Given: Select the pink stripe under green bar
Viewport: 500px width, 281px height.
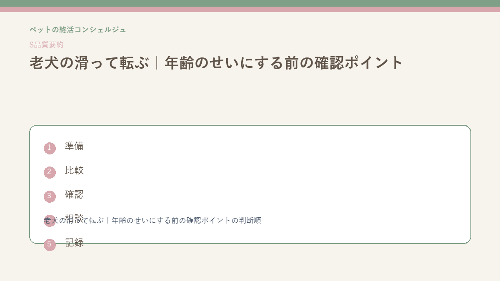Looking at the screenshot, I should [250, 9].
